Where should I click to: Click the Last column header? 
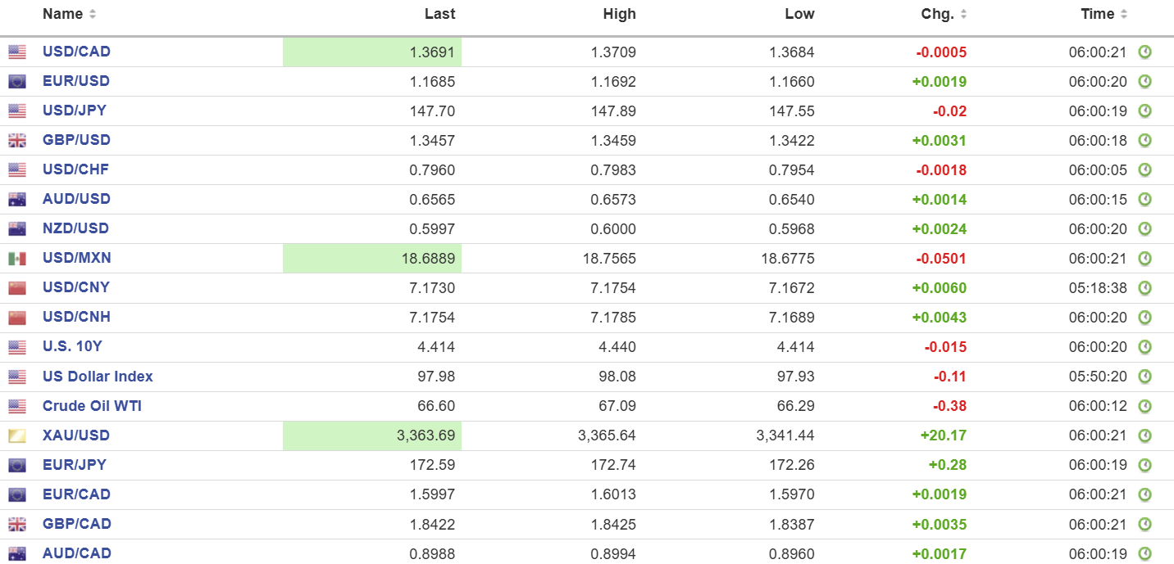[x=439, y=14]
